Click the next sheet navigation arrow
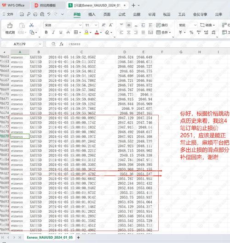Screen dimensions: 230x243 point(14,237)
